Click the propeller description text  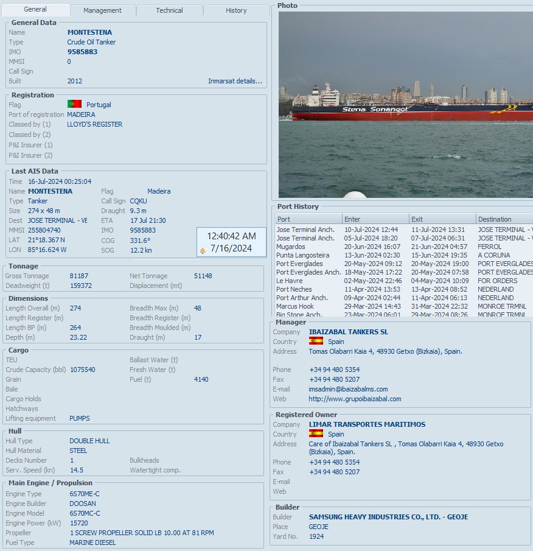click(x=142, y=533)
